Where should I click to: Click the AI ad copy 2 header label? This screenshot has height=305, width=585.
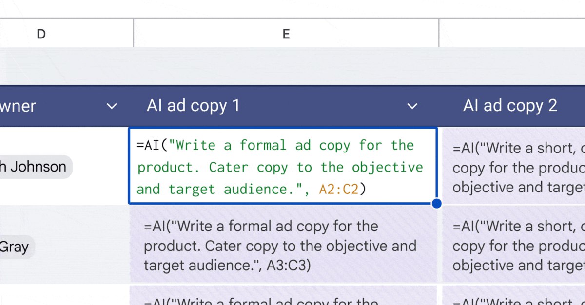(x=510, y=106)
